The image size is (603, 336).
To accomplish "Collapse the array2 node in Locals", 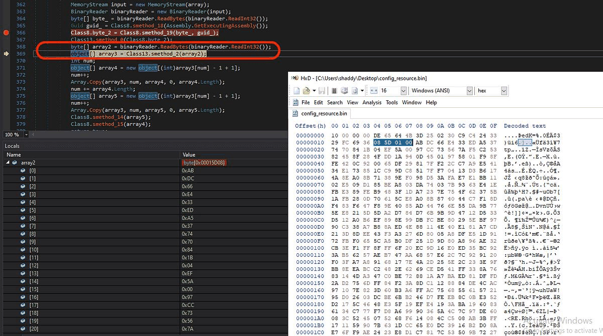I will [8, 162].
